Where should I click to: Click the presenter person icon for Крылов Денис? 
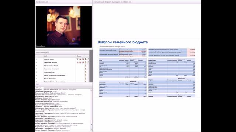(86, 59)
